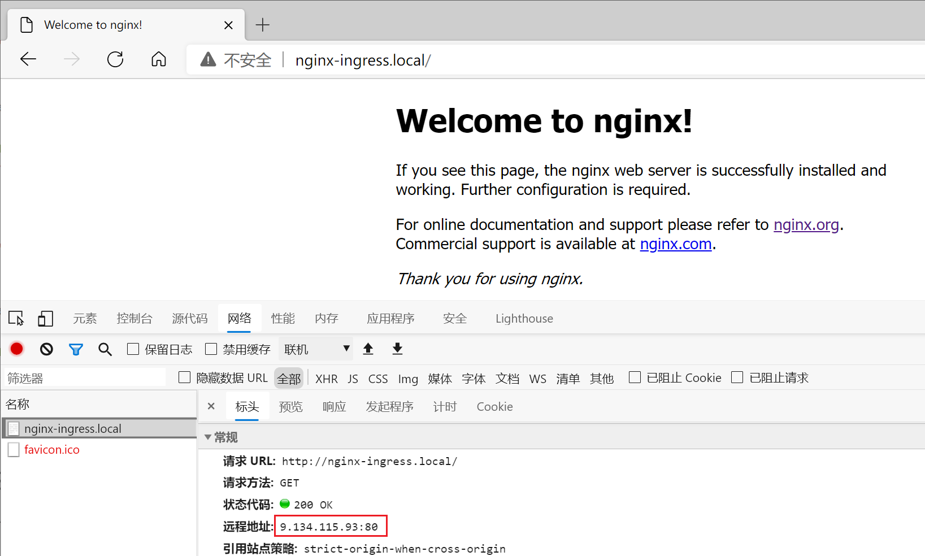Go back with the browser back arrow
Viewport: 925px width, 556px height.
click(x=28, y=59)
